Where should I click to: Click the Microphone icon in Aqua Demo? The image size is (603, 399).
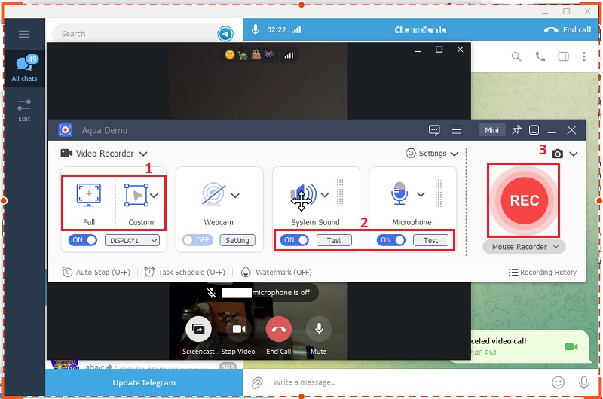click(399, 193)
